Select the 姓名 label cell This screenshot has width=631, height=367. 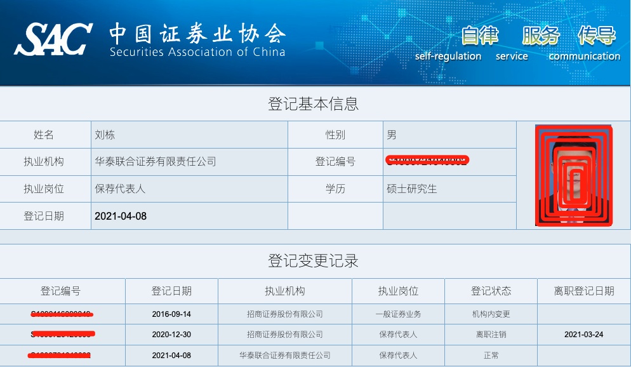(x=44, y=135)
